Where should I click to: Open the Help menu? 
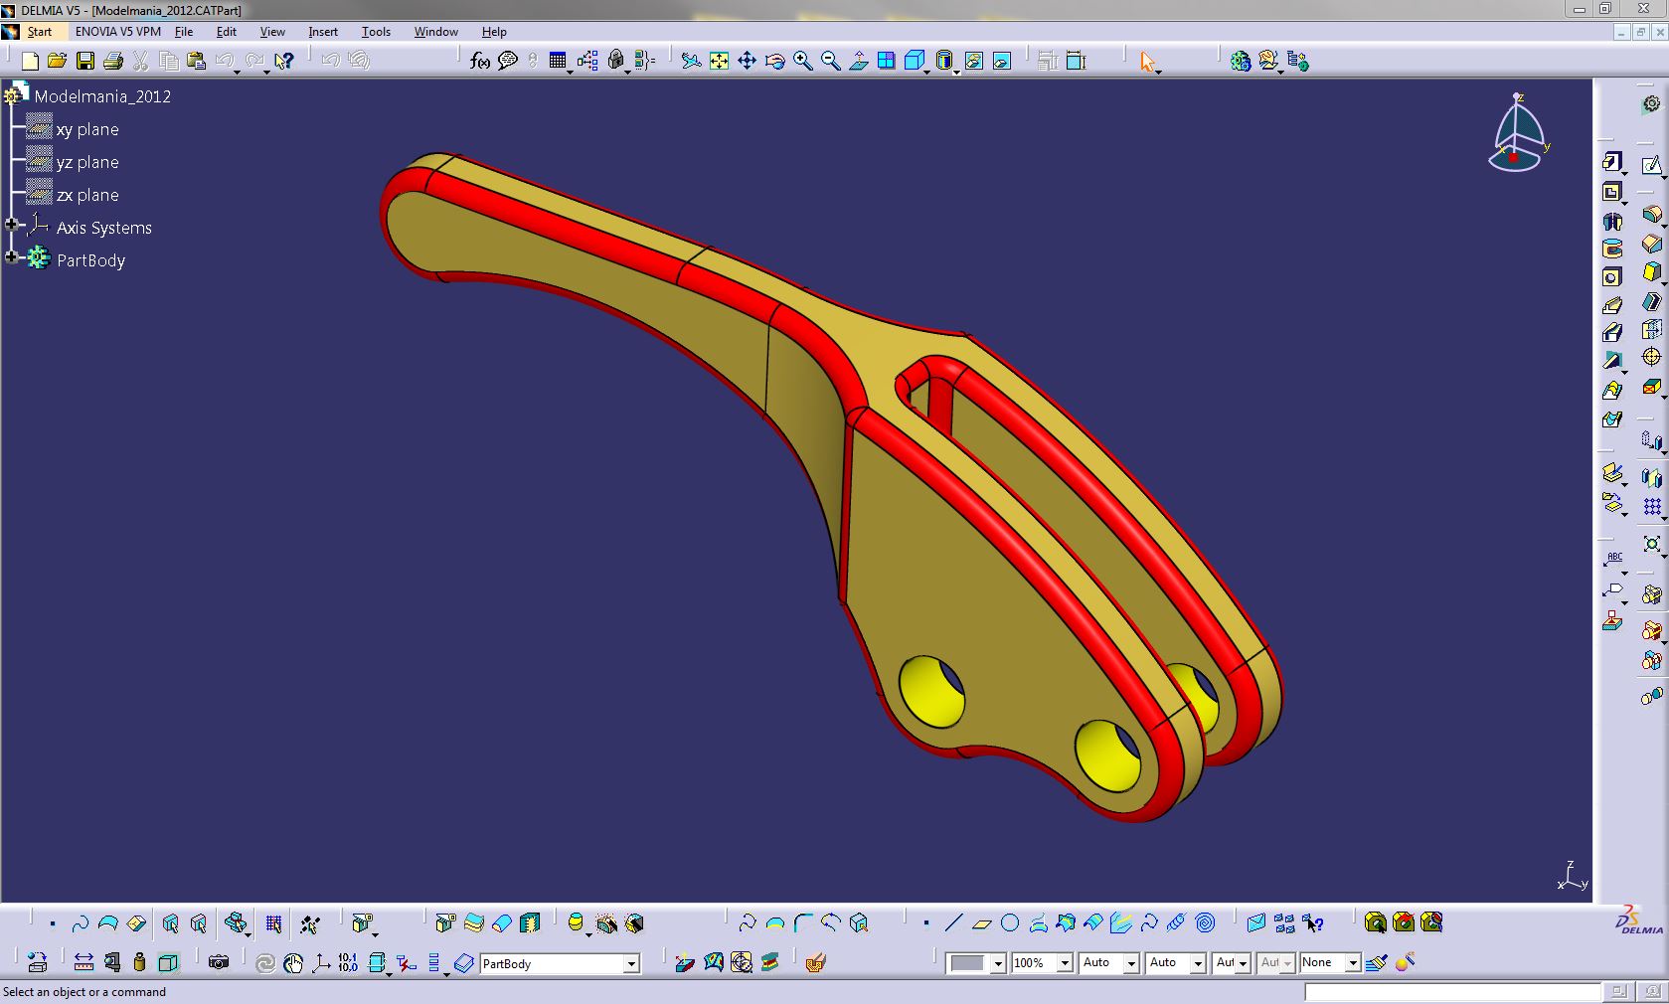click(494, 32)
